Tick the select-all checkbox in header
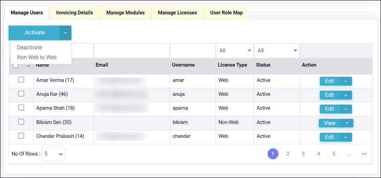The width and height of the screenshot is (381, 178). [15, 65]
